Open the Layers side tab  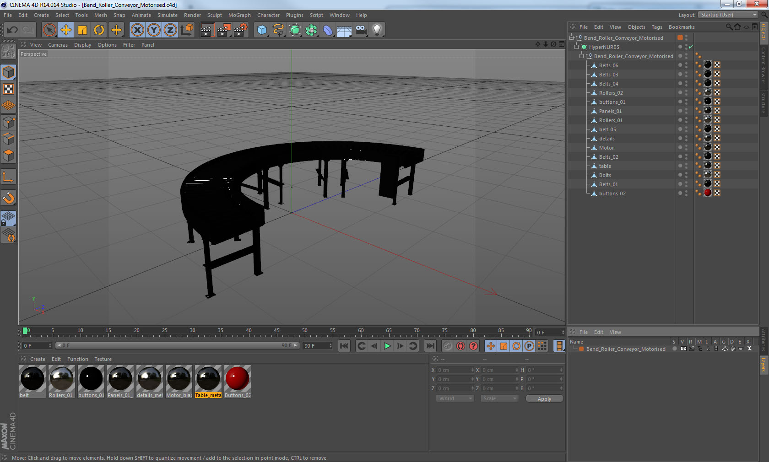click(x=764, y=365)
